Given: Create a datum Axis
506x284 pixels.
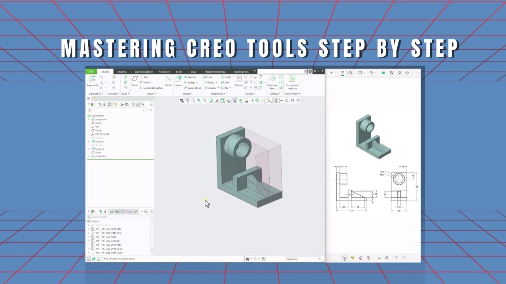Looking at the screenshot, I should point(144,77).
